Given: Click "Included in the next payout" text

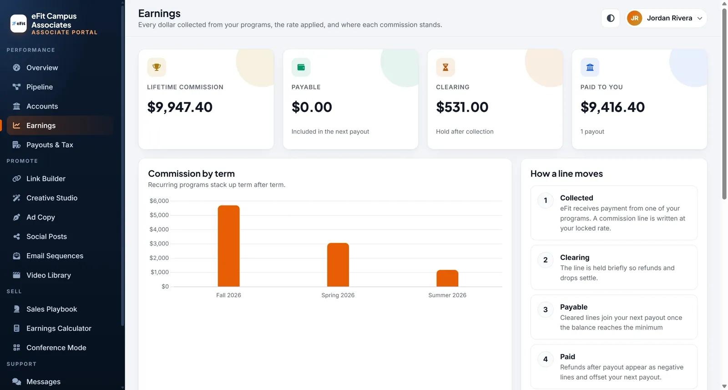Looking at the screenshot, I should (330, 132).
